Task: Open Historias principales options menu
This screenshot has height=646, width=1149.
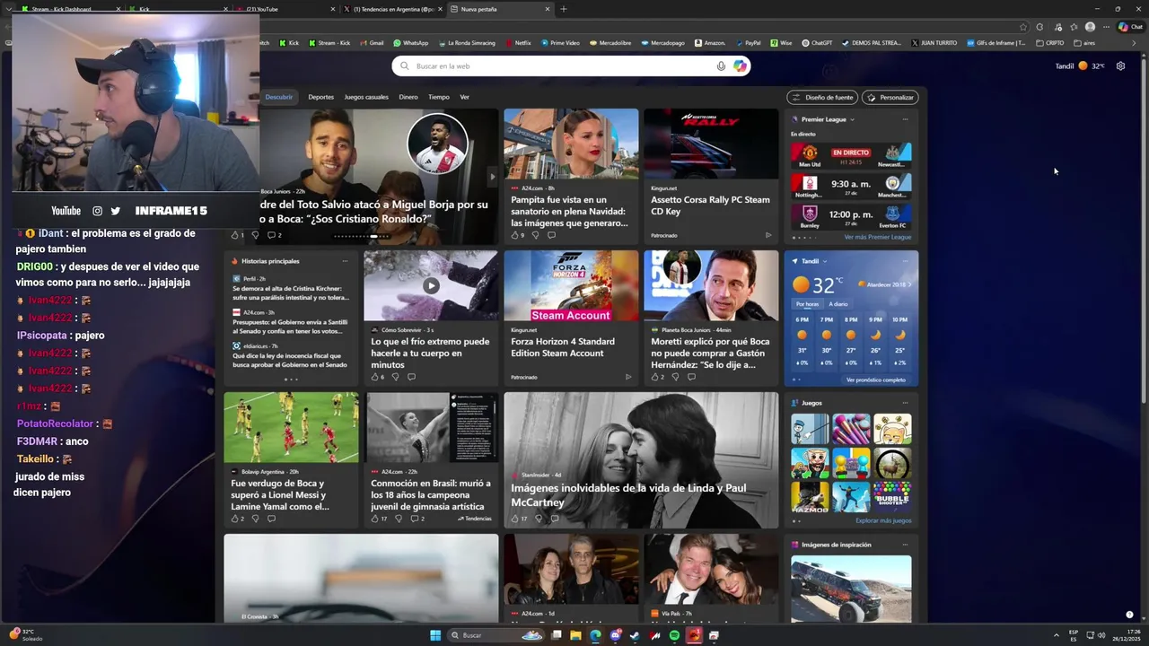Action: 345,261
